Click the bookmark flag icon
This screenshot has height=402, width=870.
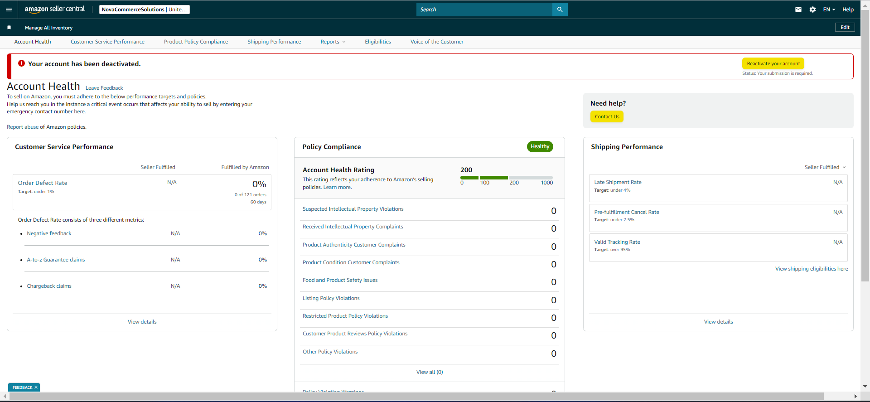pos(9,28)
